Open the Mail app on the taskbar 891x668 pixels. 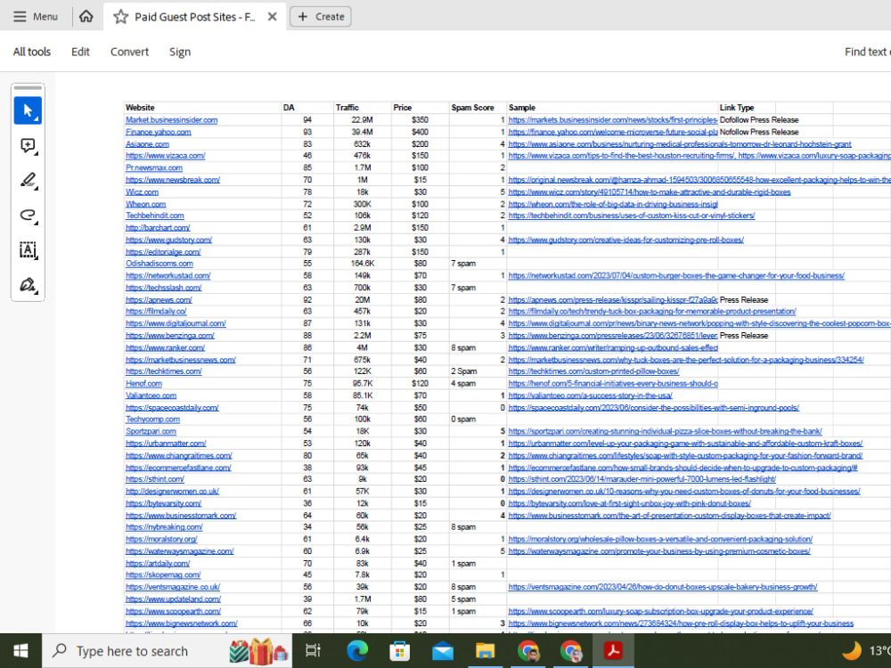443,651
